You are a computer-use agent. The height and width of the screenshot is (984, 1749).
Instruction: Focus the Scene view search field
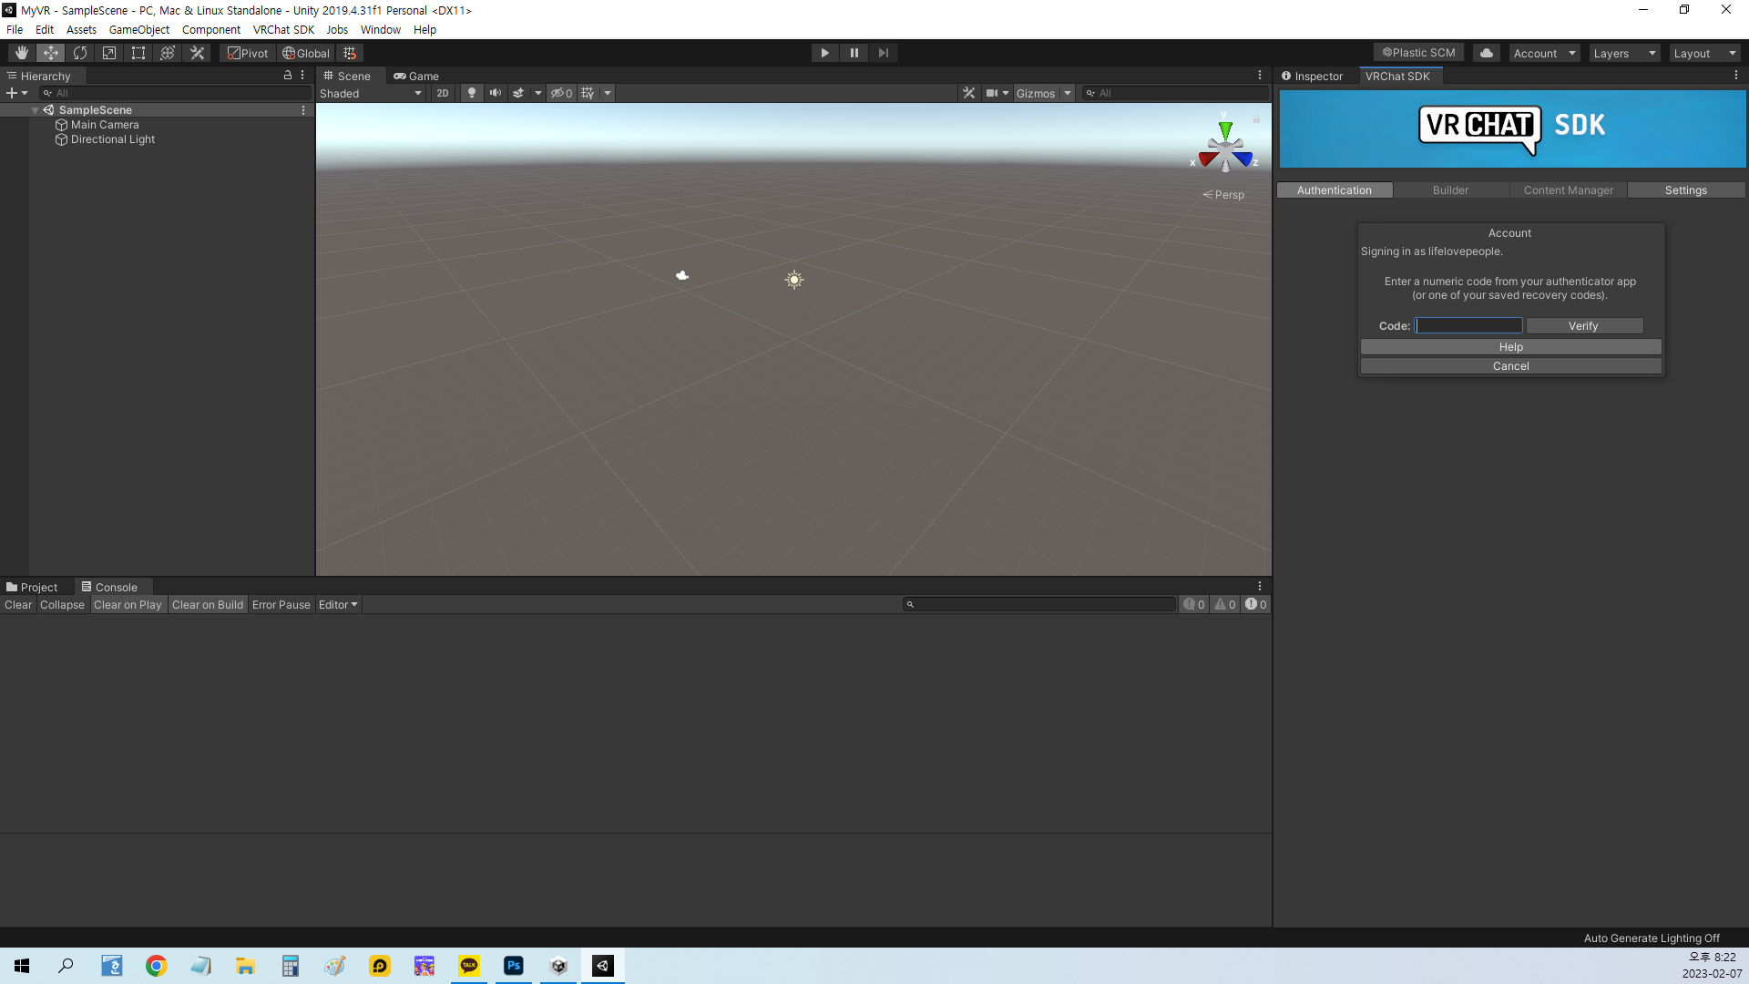click(1175, 93)
